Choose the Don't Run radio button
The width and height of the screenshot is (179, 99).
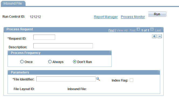coord(75,62)
